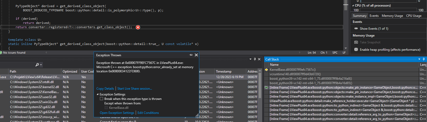Screen dimensions: 427x122
Task: Click Show Events (1 of 1)
Action: click(x=374, y=28)
